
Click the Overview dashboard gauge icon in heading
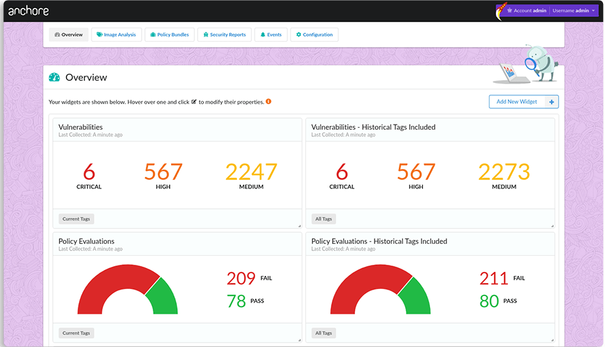pyautogui.click(x=55, y=78)
